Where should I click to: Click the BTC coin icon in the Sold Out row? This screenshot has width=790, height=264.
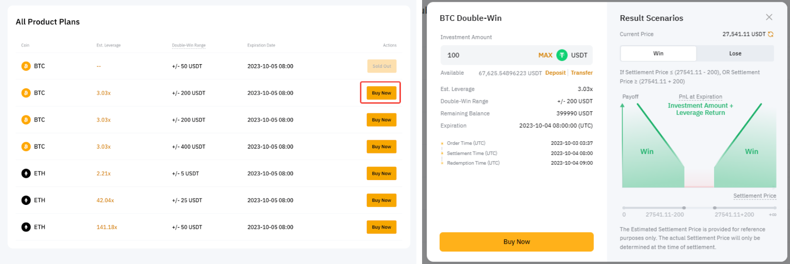[26, 66]
